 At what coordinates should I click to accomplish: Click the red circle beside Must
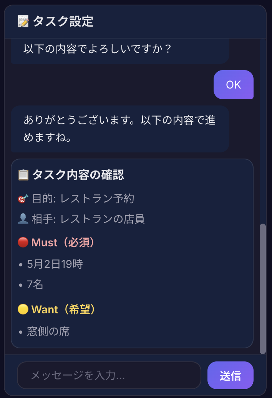pos(23,242)
